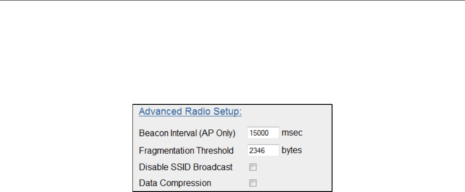Enable the Disable SSID Broadcast checkbox
Screen dimensions: 465x192
click(x=253, y=167)
